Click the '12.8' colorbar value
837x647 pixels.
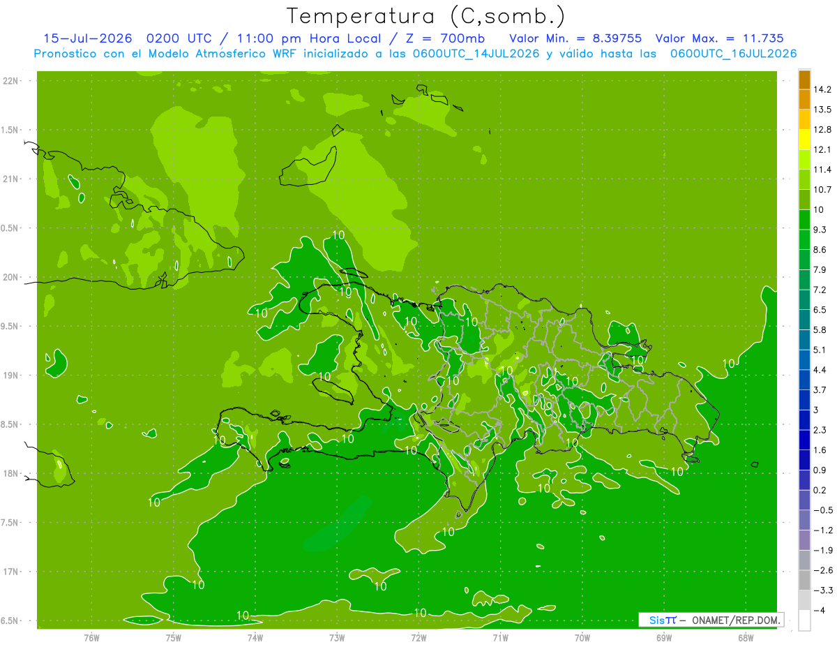click(822, 130)
